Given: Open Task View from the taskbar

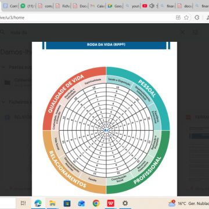Looking at the screenshot, I should (x=23, y=203).
